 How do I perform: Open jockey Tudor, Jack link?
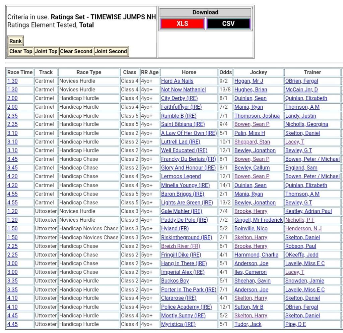pos(248,324)
